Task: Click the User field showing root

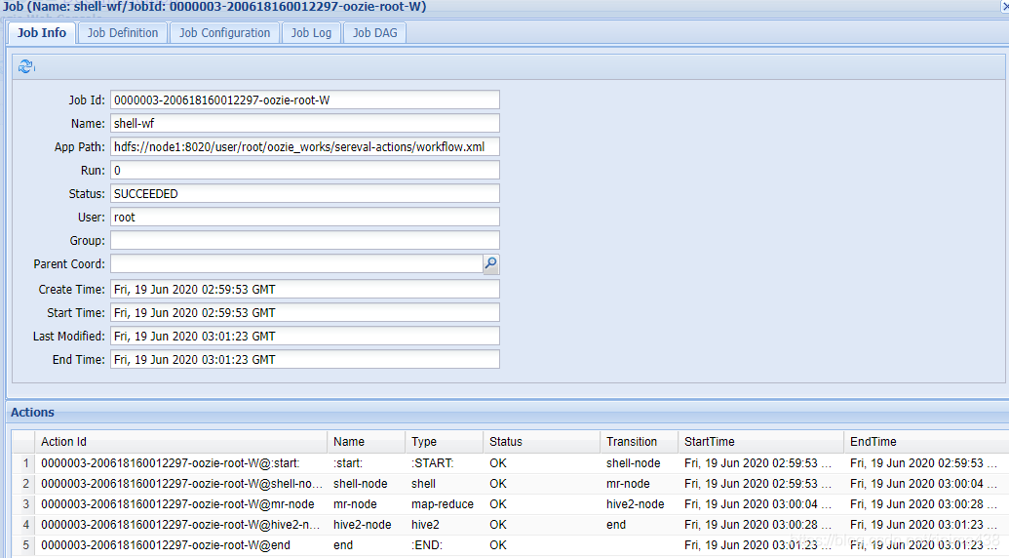Action: pyautogui.click(x=305, y=217)
